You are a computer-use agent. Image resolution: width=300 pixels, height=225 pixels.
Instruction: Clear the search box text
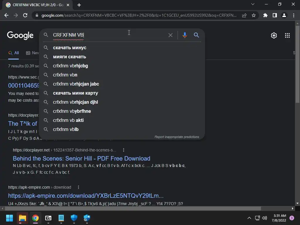(x=170, y=35)
